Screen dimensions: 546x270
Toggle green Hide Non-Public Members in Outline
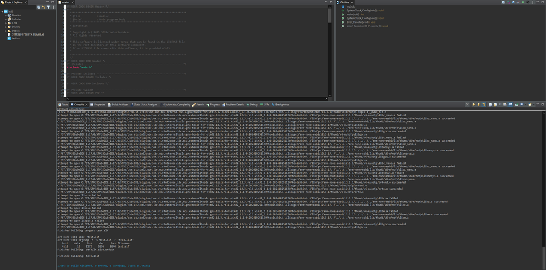[x=522, y=2]
